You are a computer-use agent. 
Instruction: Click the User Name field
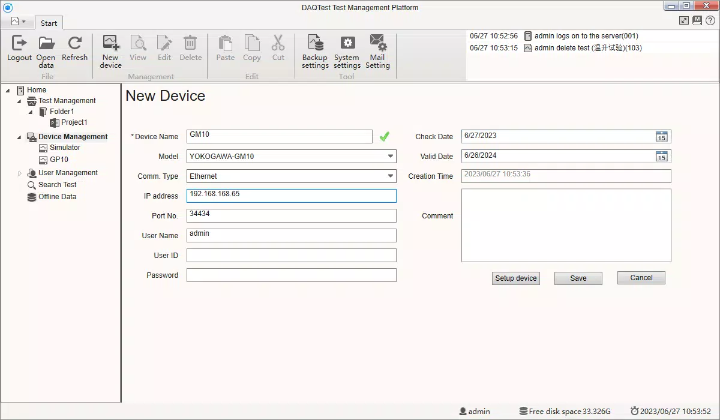click(x=292, y=235)
